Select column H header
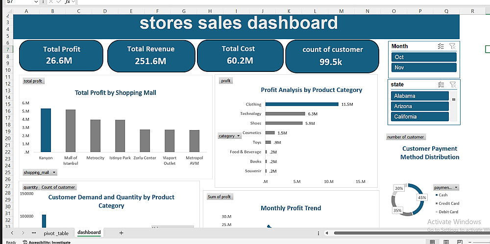 click(x=210, y=11)
